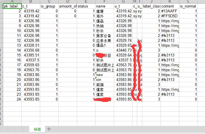Select column F header
The width and height of the screenshot is (205, 134).
(x=105, y=1)
